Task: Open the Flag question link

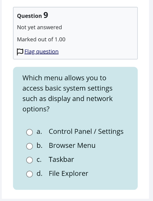Action: (x=41, y=51)
